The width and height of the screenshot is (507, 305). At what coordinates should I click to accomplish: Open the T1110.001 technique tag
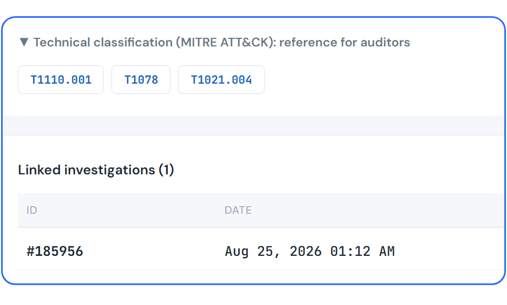(61, 80)
